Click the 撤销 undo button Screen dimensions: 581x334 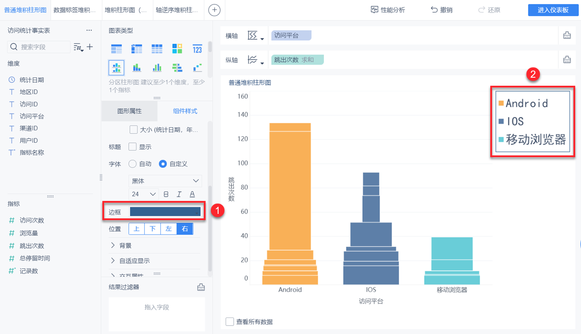pos(442,10)
